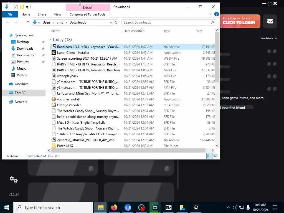This screenshot has width=284, height=213.
Task: Open Pictures in the navigation pane
Action: pos(23,62)
